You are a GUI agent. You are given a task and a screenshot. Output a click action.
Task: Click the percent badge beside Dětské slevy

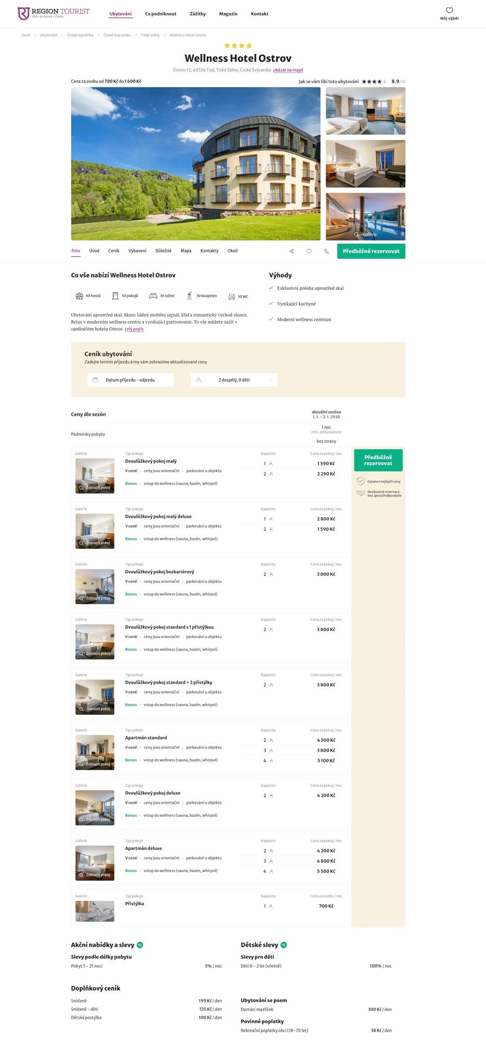pyautogui.click(x=284, y=945)
